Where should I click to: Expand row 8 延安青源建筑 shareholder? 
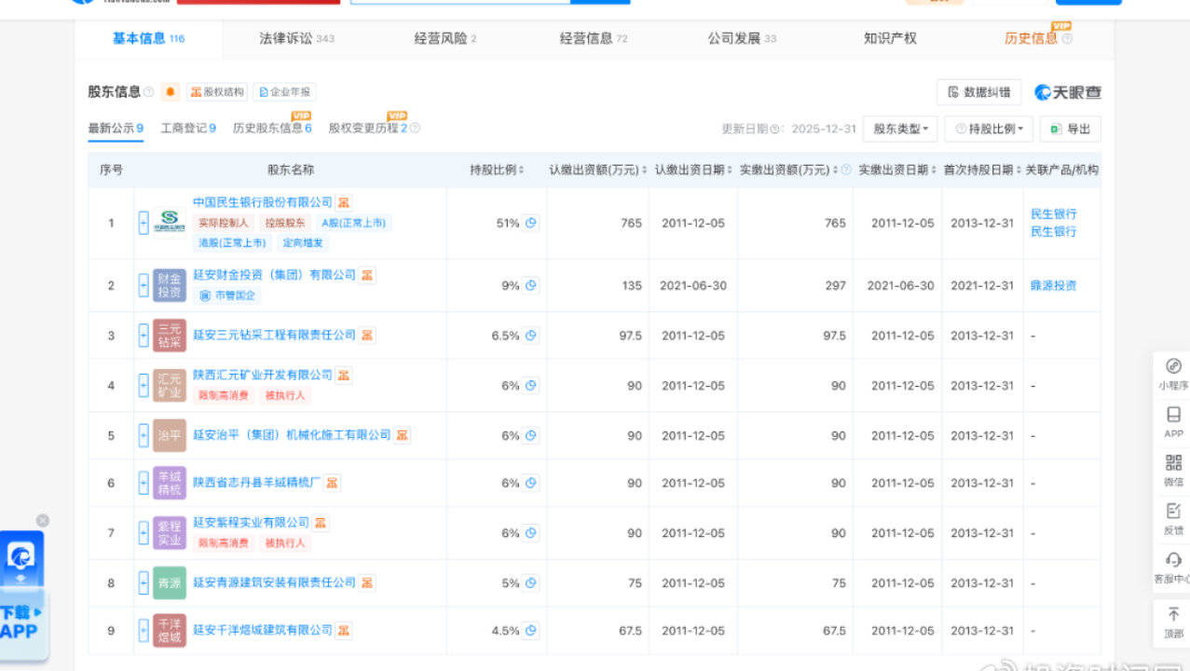point(144,583)
